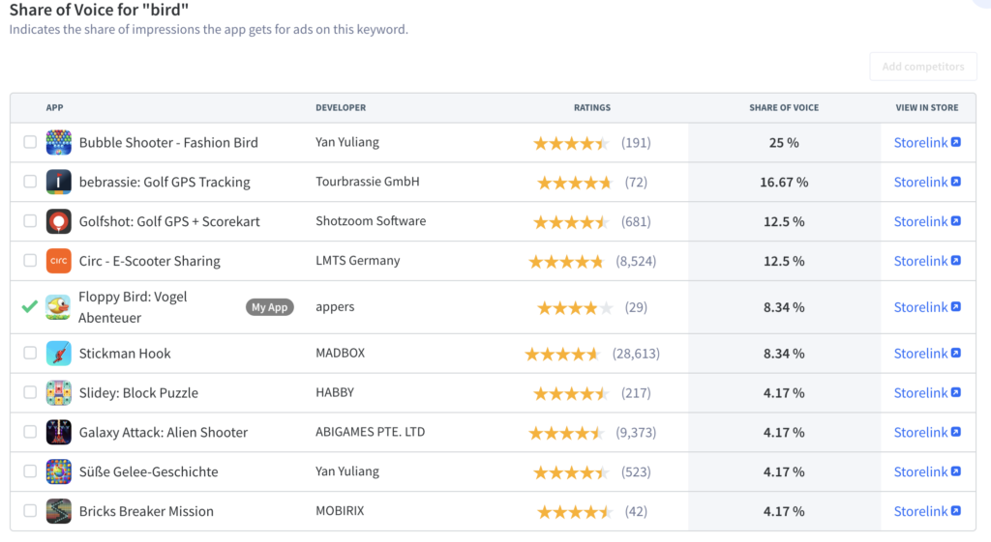The width and height of the screenshot is (991, 542).
Task: Click the Stickman Hook app icon
Action: [x=59, y=354]
